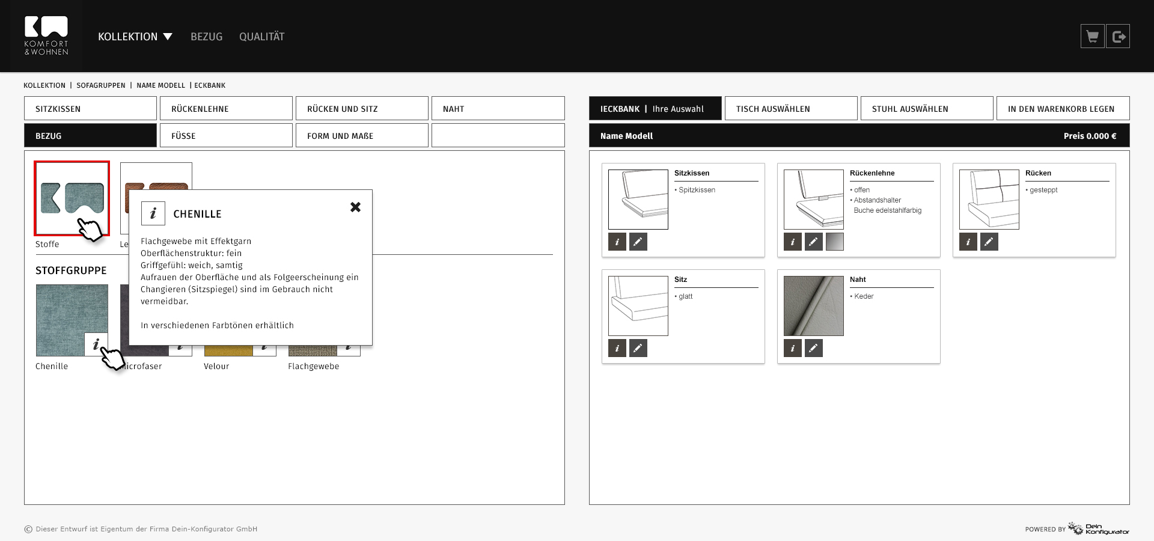This screenshot has height=541, width=1154.
Task: Close the Chenille info popup
Action: [x=355, y=207]
